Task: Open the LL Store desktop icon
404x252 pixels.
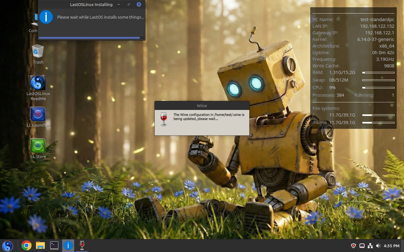Action: 38,146
